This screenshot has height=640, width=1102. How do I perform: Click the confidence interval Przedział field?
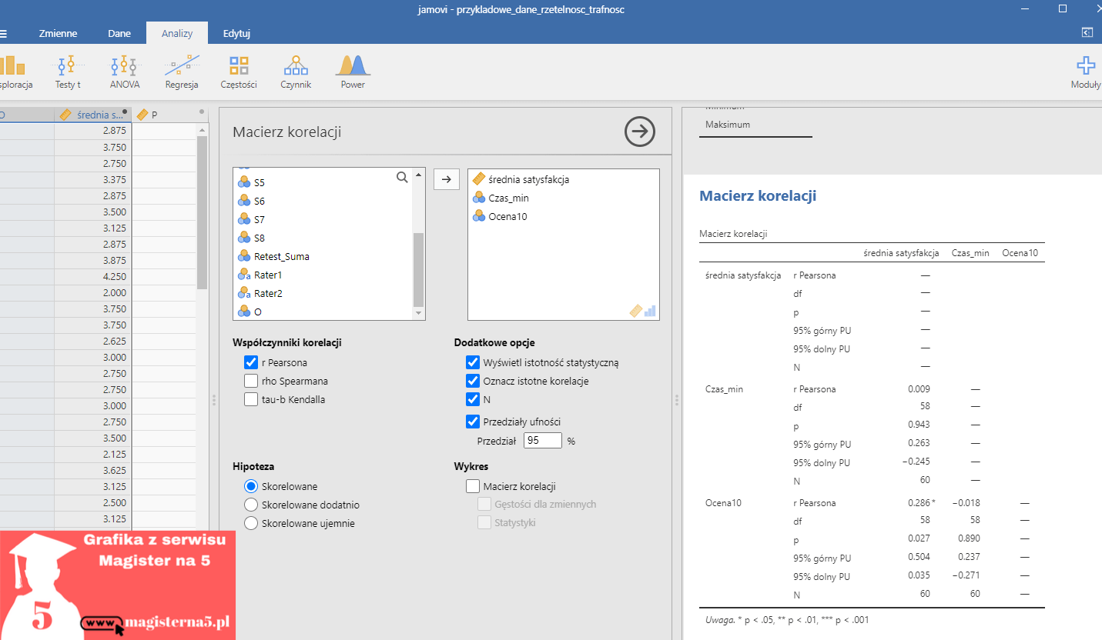tap(543, 441)
